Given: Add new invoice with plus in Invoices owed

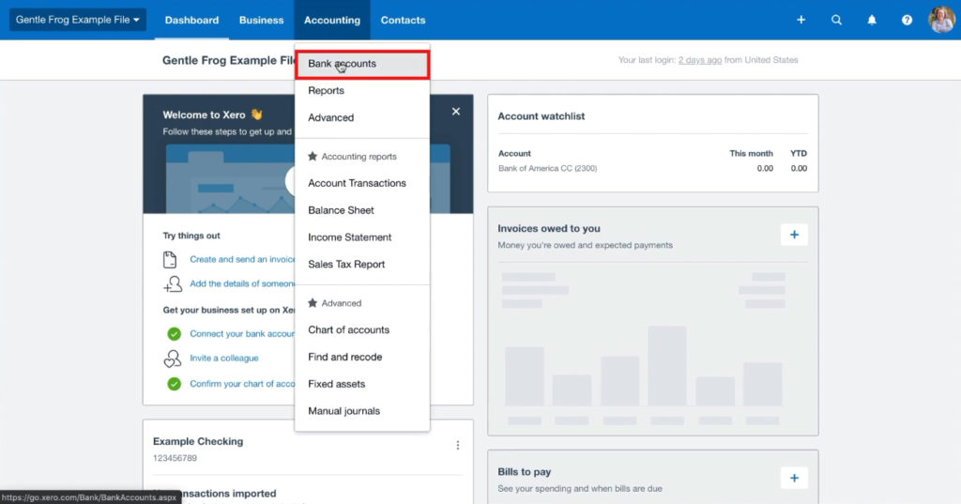Looking at the screenshot, I should coord(794,235).
